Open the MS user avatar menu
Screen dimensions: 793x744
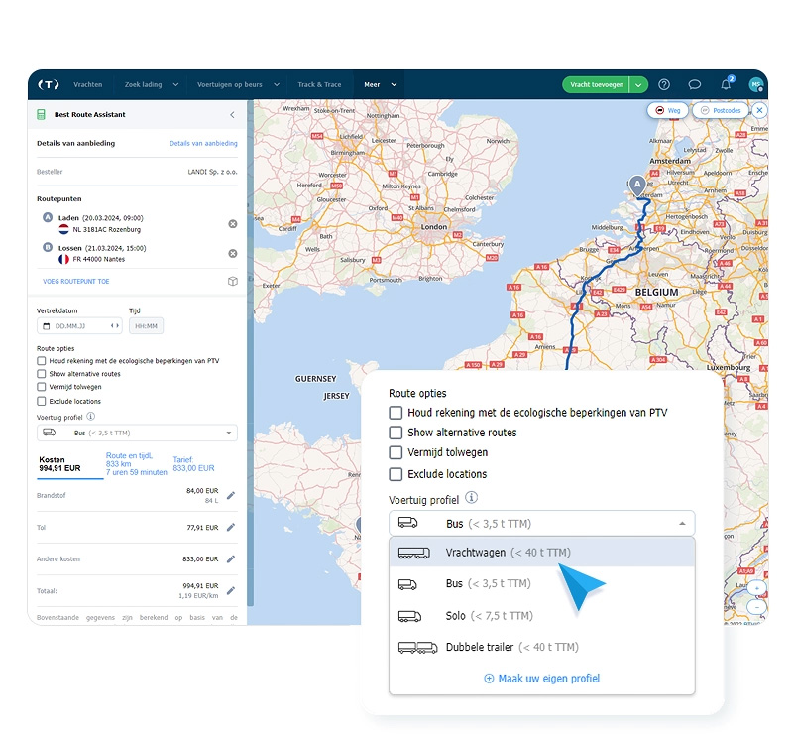pos(756,84)
